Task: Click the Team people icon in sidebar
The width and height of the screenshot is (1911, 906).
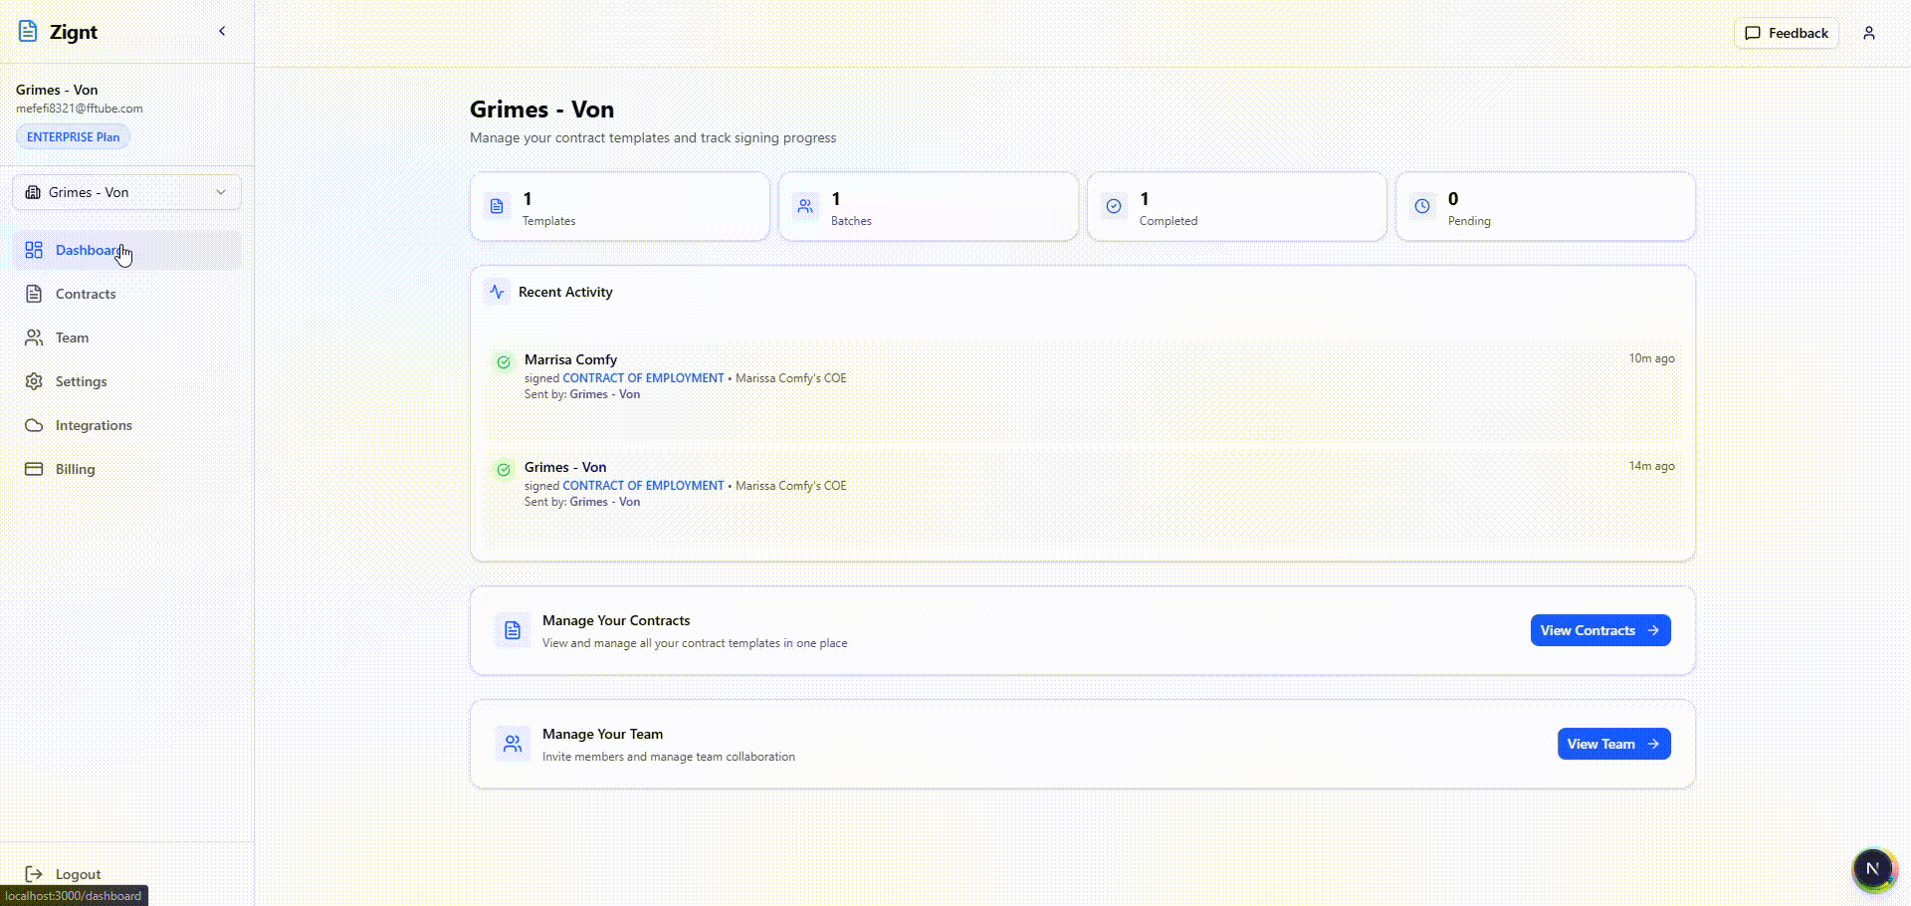Action: (x=34, y=338)
